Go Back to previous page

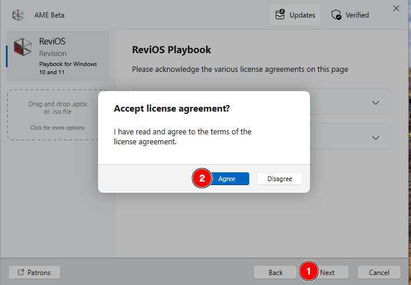tap(276, 272)
